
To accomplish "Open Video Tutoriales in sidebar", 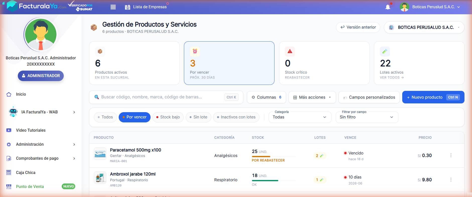I will coord(31,130).
